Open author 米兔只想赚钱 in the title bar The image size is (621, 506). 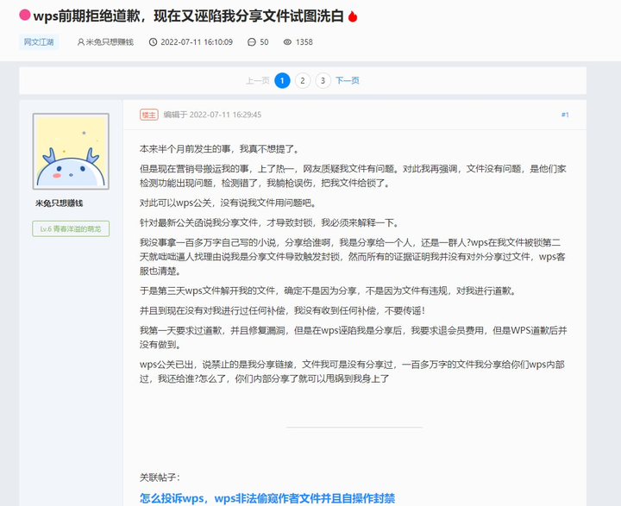110,42
